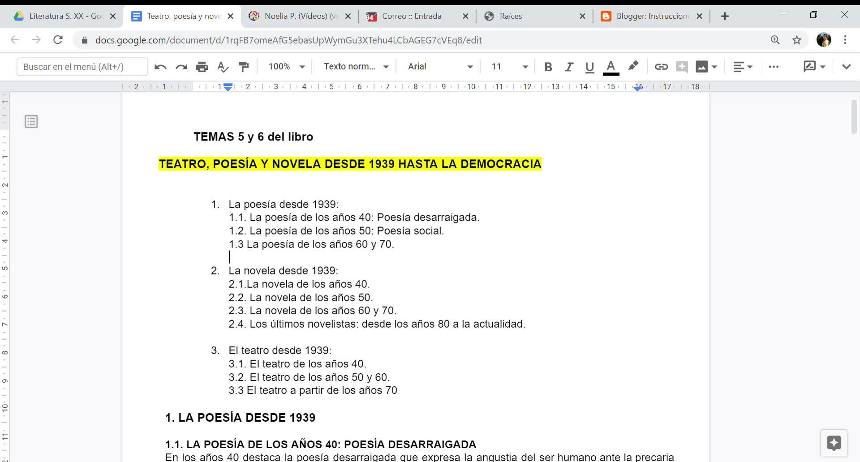The height and width of the screenshot is (462, 860).
Task: Click the yellow highlighted title text
Action: pyautogui.click(x=350, y=164)
